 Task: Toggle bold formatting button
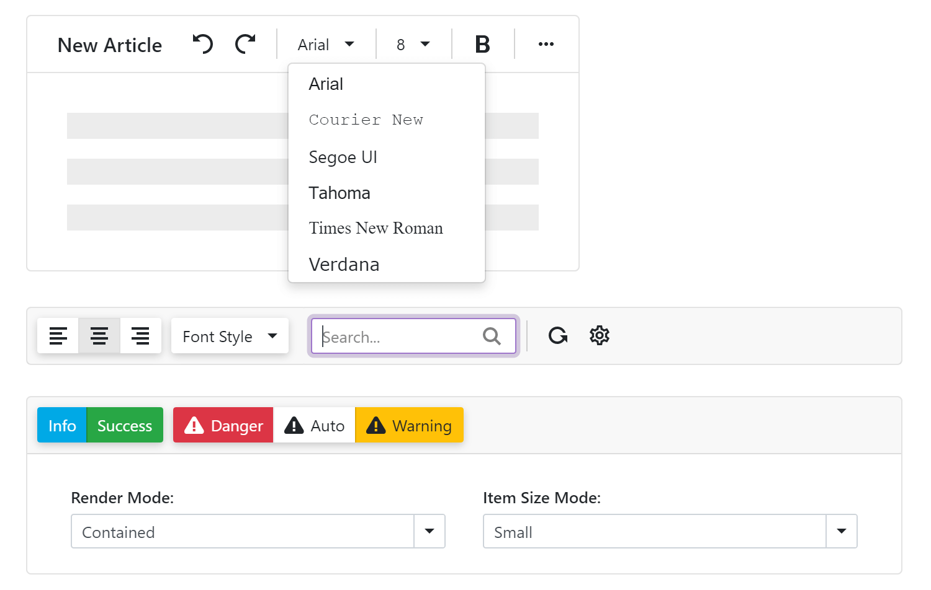[482, 44]
